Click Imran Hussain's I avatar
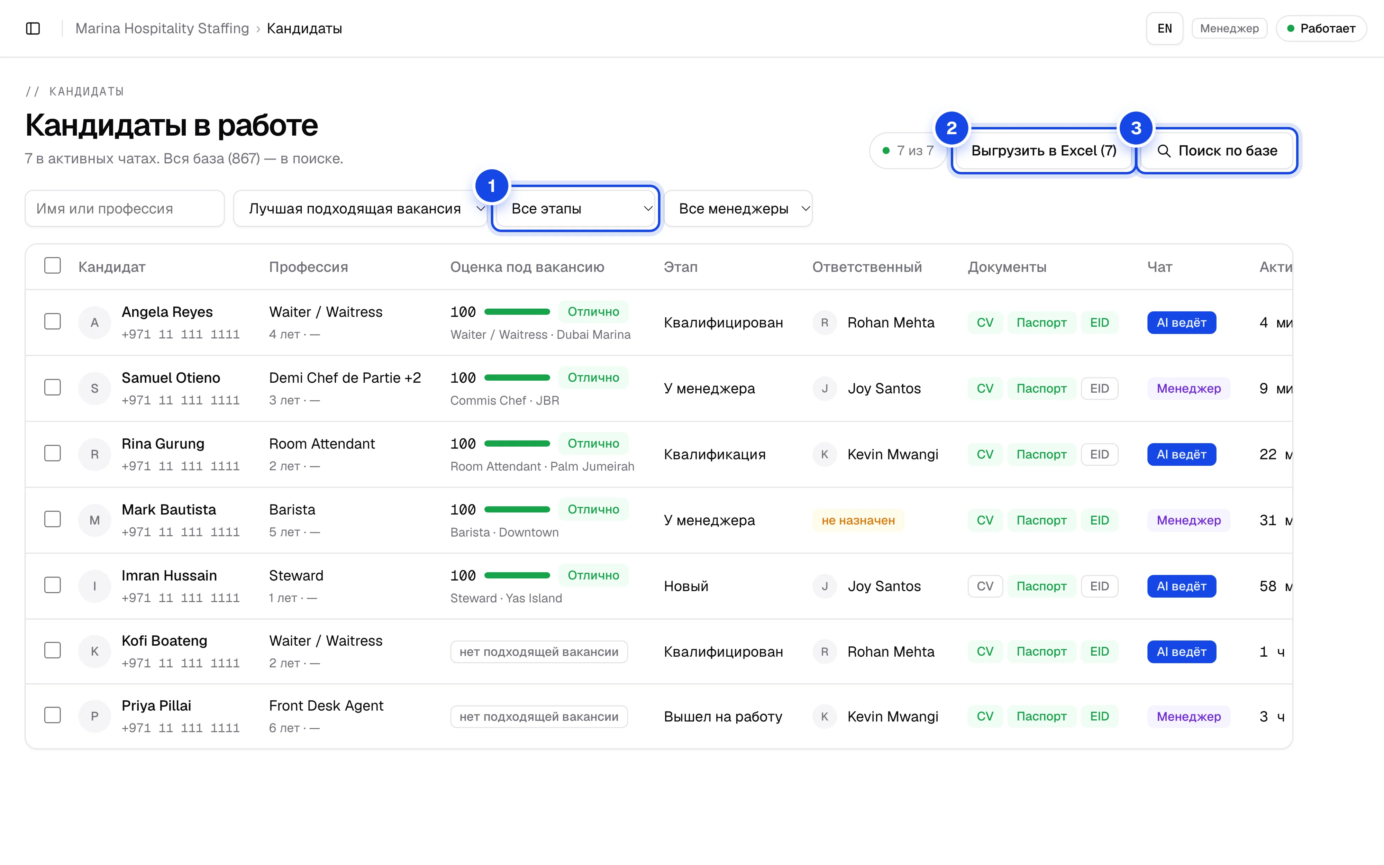The image size is (1384, 865). (94, 586)
